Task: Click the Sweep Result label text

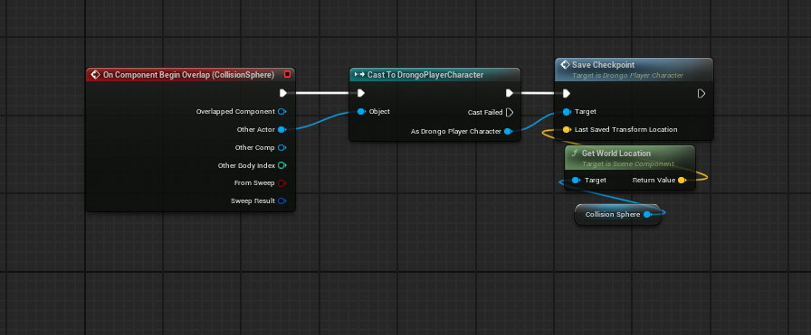Action: pyautogui.click(x=253, y=200)
